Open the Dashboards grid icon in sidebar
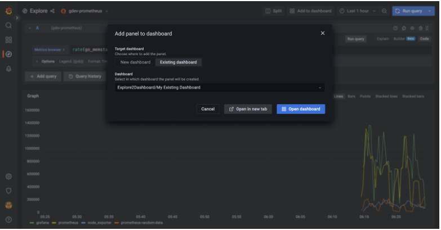 coord(8,40)
